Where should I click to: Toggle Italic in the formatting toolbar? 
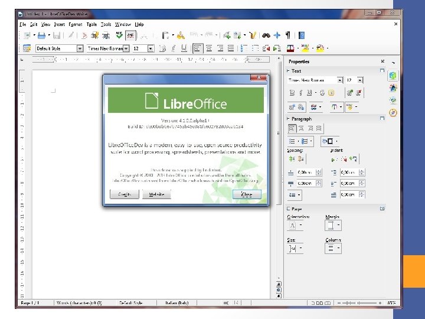click(x=174, y=48)
